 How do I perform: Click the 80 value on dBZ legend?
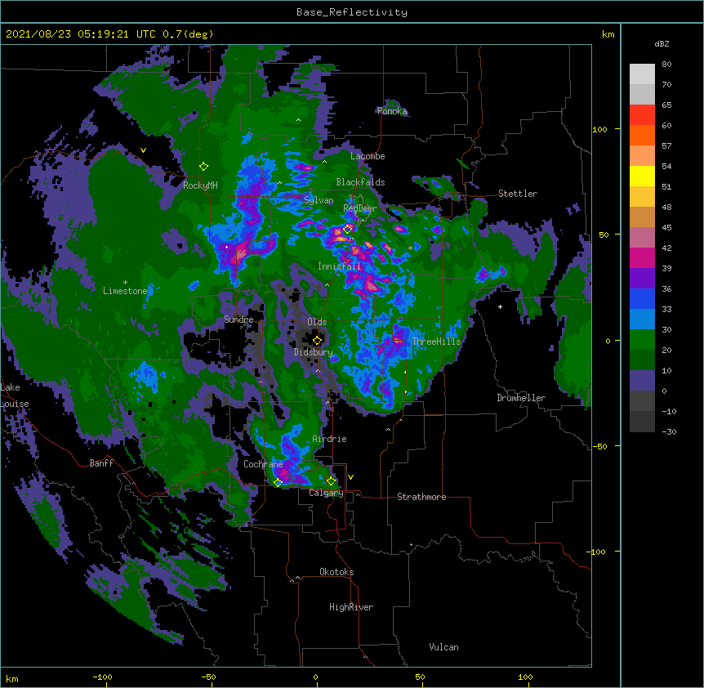click(x=666, y=65)
